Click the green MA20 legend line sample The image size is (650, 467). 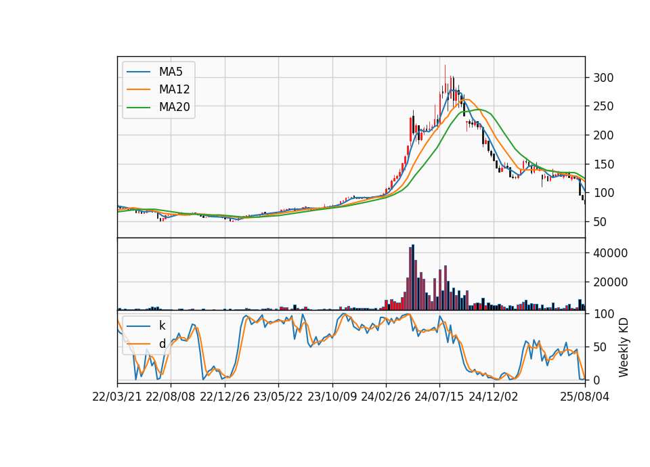tap(138, 108)
